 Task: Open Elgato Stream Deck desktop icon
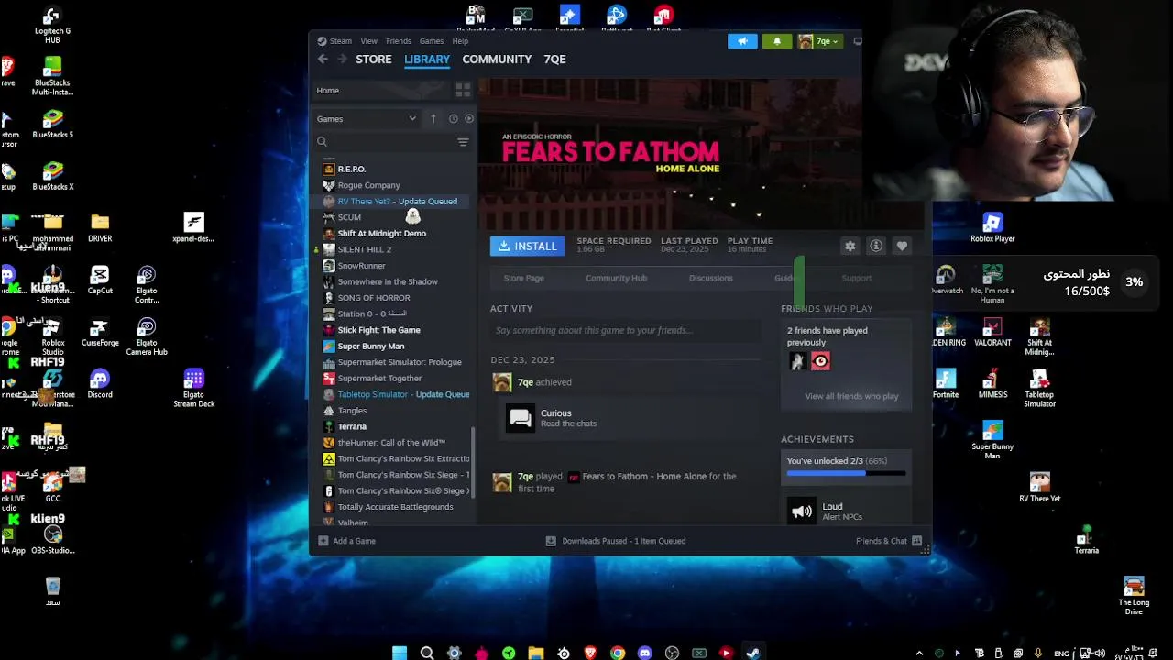pos(193,388)
